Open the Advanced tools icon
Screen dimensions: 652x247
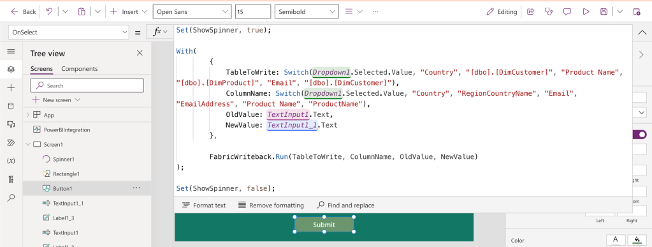click(x=11, y=179)
